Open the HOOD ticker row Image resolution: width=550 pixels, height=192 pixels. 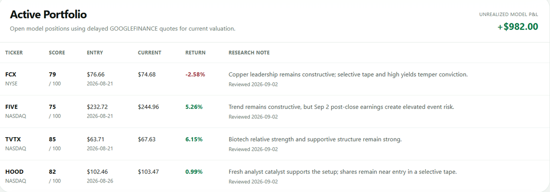275,176
